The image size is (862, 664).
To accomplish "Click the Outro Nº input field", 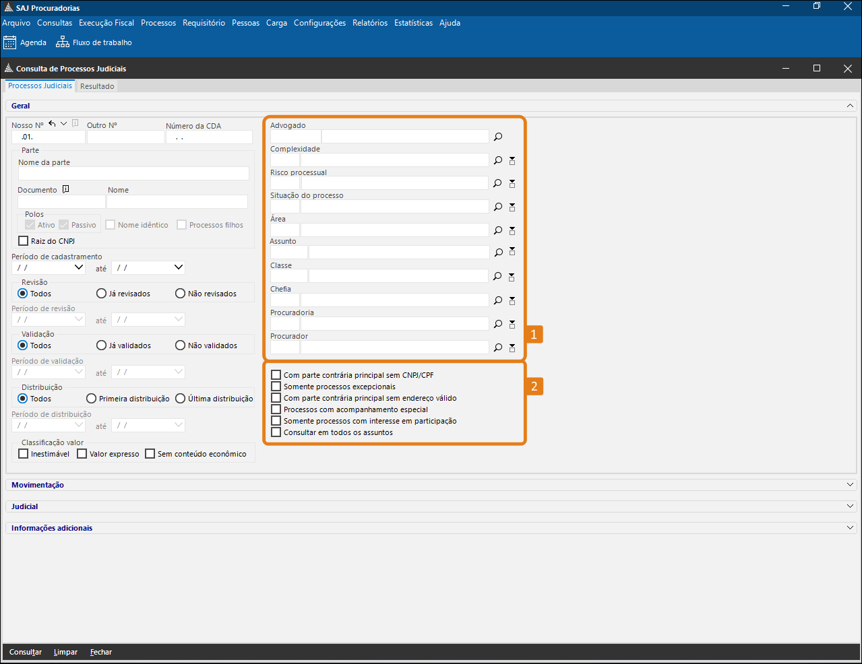I will (x=126, y=137).
